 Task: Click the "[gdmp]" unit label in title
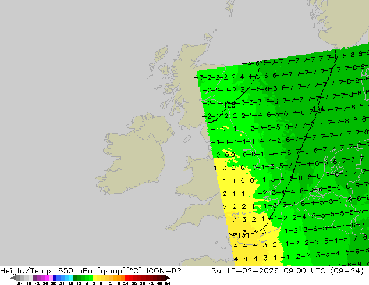coord(111,271)
